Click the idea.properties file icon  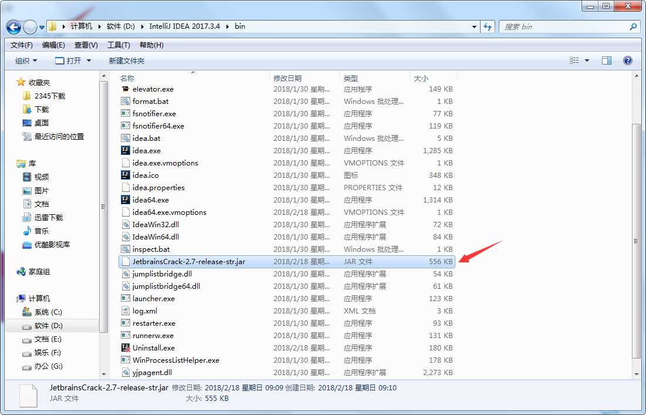pyautogui.click(x=126, y=187)
